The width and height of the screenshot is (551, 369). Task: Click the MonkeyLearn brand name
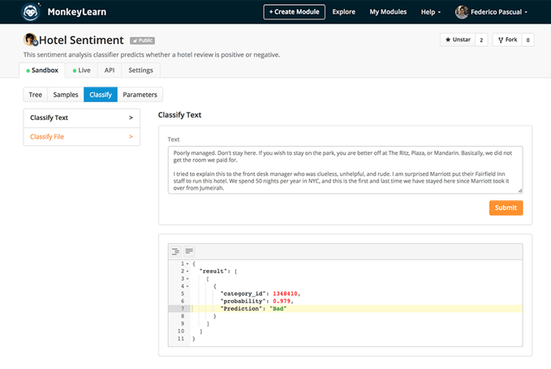click(x=76, y=12)
